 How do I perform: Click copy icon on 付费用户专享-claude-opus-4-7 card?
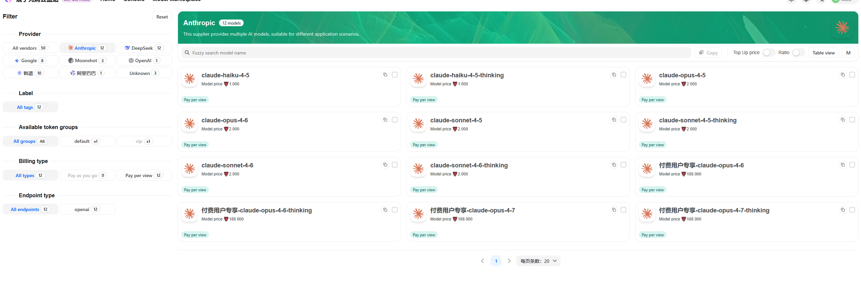[614, 210]
